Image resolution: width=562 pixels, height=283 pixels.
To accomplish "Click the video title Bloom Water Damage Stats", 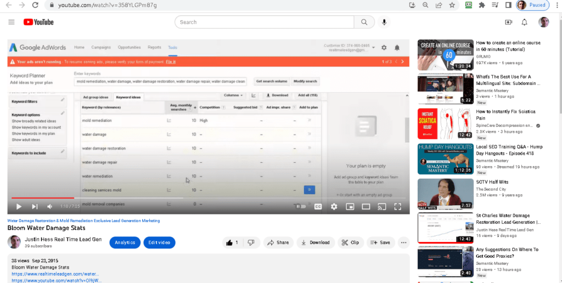I will 46,228.
